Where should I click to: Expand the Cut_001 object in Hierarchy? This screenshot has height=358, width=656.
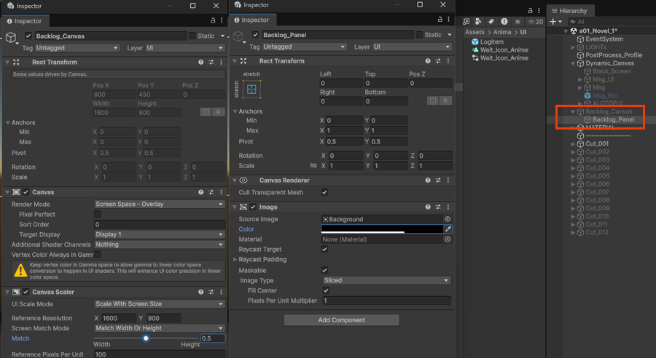tap(573, 144)
